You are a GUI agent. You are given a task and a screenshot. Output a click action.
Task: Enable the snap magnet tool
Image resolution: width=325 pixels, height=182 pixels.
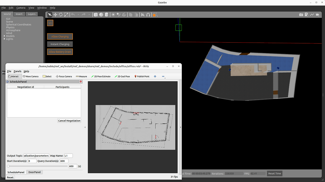coord(148,15)
